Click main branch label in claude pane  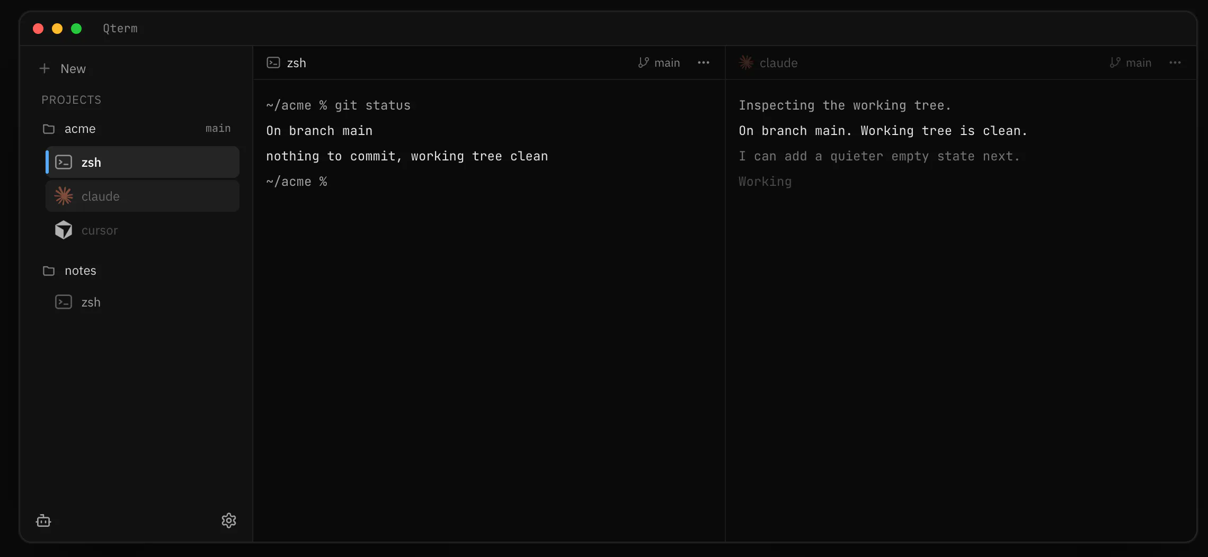[x=1139, y=62]
